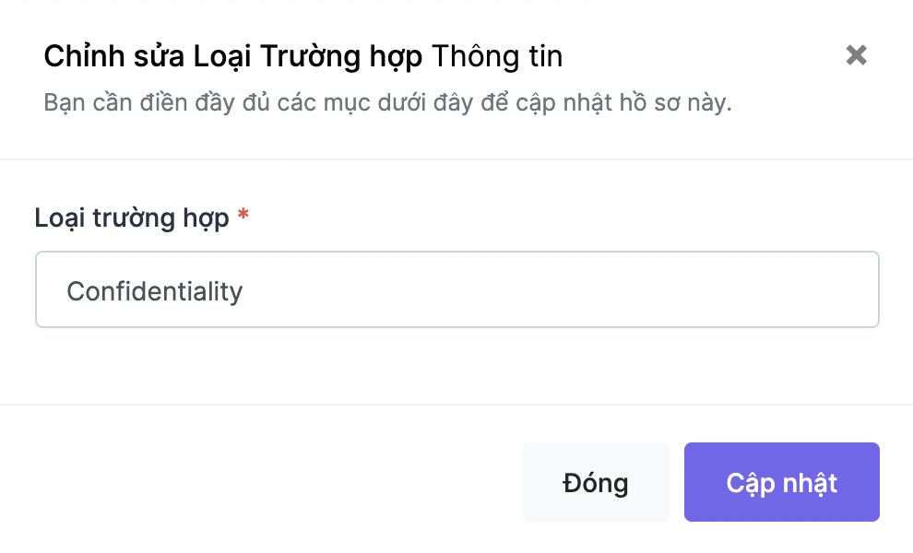
Task: Click the gray X icon at top right
Action: [x=856, y=55]
